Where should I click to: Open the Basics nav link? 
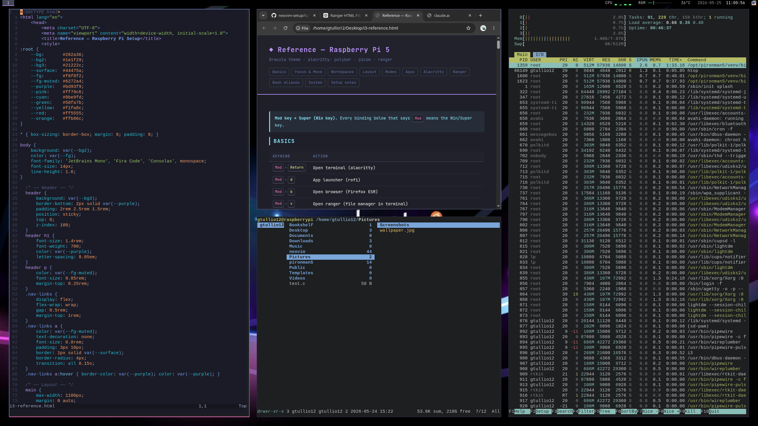point(279,72)
